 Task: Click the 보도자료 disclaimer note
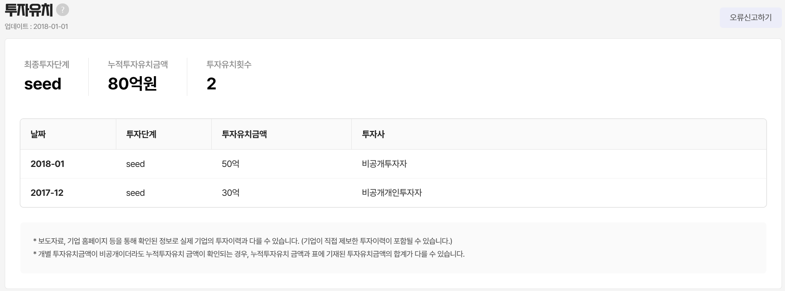click(x=243, y=241)
